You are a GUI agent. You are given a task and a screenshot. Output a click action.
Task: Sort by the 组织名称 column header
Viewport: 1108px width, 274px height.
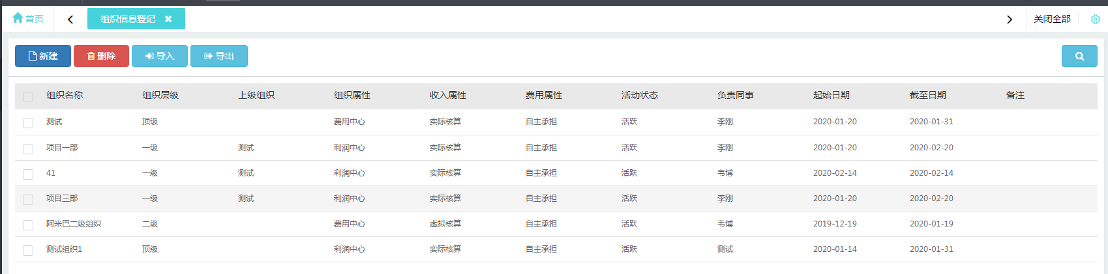click(x=65, y=95)
